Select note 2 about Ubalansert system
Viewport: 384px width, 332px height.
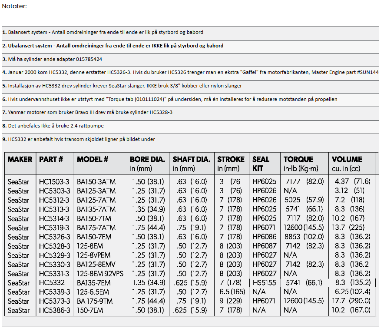[x=113, y=46]
